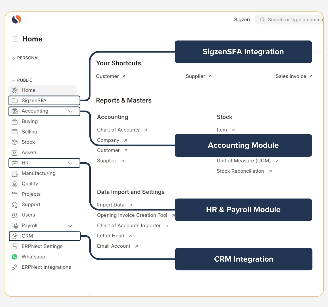Screen dimensions: 328x307
Task: Select the ERPNext Integrations plug icon
Action: [x=14, y=267]
